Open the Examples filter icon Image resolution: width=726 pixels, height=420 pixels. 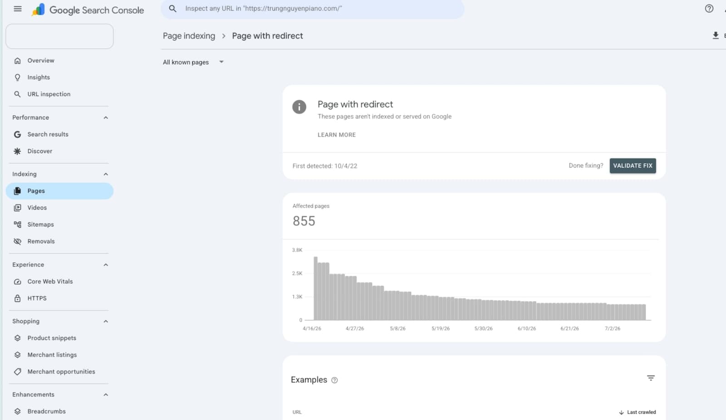pyautogui.click(x=651, y=378)
